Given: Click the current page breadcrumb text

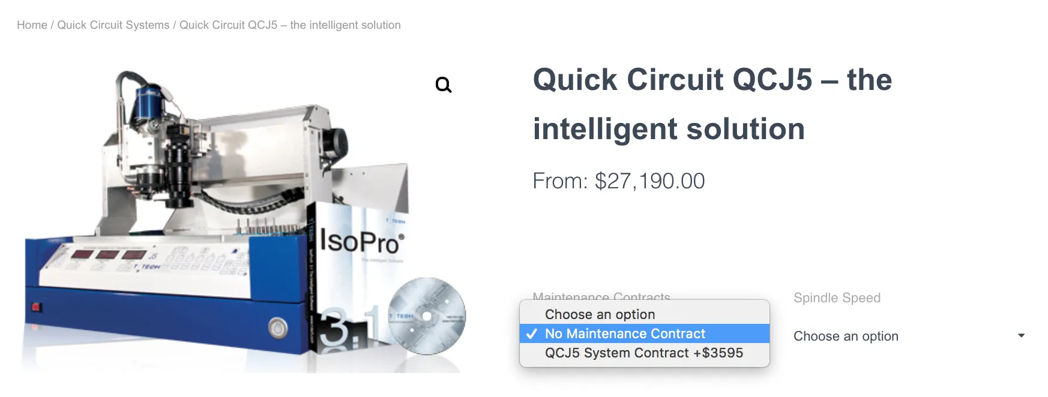Looking at the screenshot, I should pyautogui.click(x=290, y=25).
